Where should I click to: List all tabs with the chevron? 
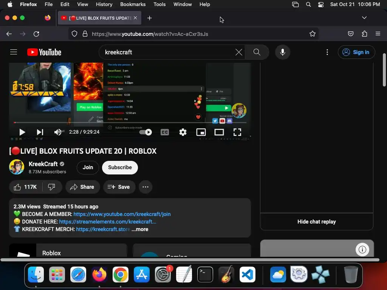364,18
